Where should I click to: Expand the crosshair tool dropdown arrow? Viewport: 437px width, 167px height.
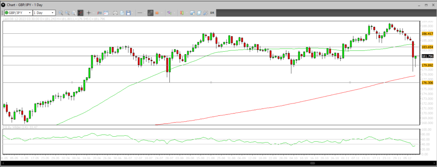coord(93,13)
